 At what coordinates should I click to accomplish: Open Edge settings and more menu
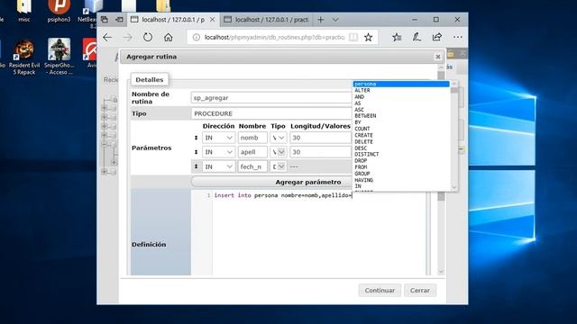[457, 37]
